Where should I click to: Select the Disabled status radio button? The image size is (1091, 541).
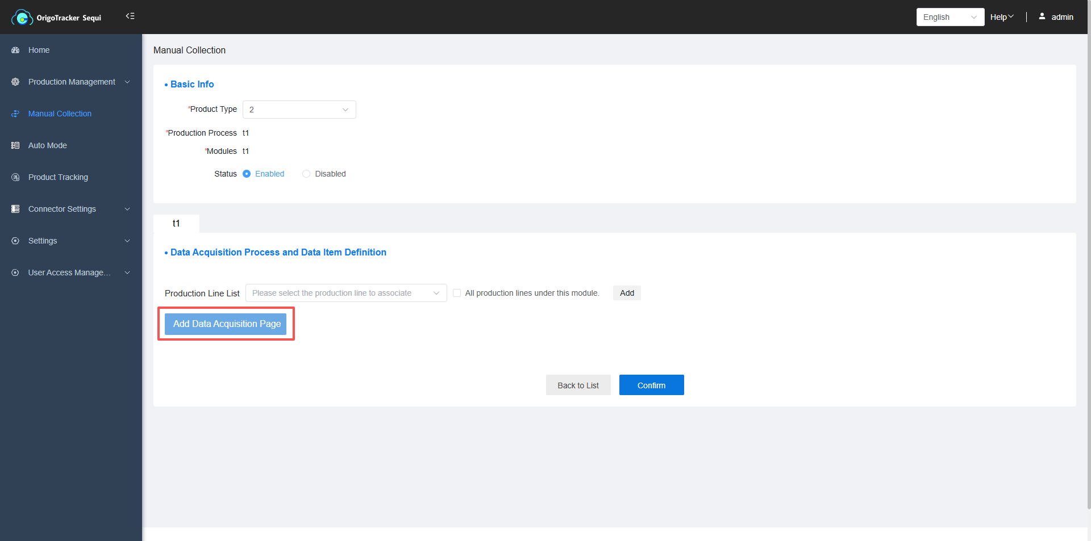306,174
